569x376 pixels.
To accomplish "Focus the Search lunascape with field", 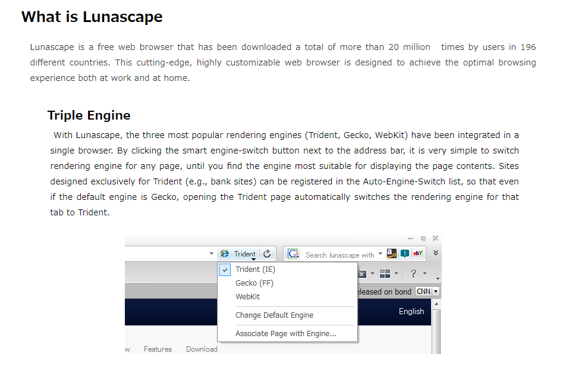I will 339,255.
